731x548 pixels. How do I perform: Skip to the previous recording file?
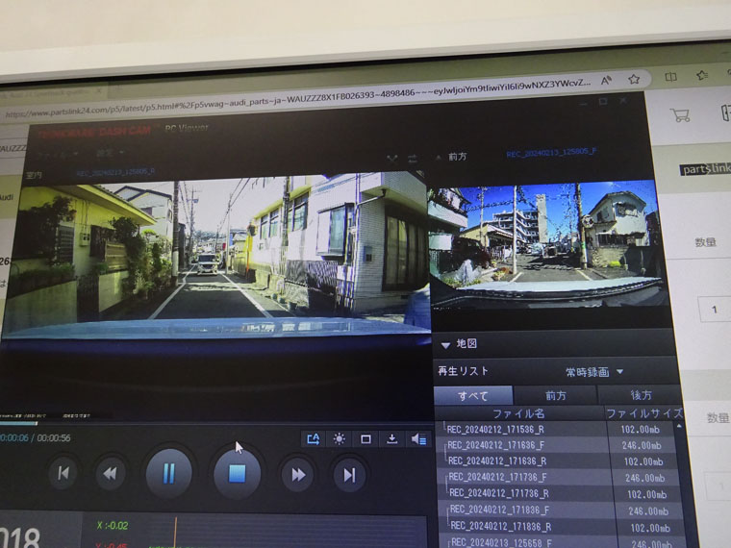click(x=63, y=473)
